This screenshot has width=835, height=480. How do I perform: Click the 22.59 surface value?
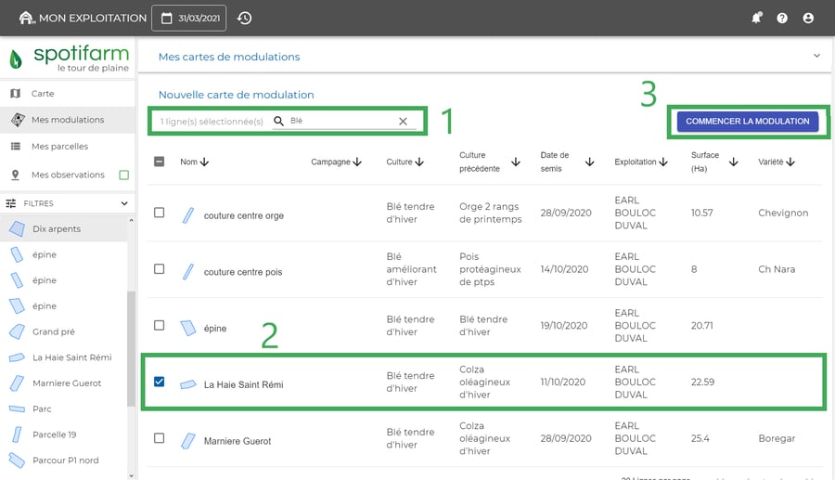[702, 382]
